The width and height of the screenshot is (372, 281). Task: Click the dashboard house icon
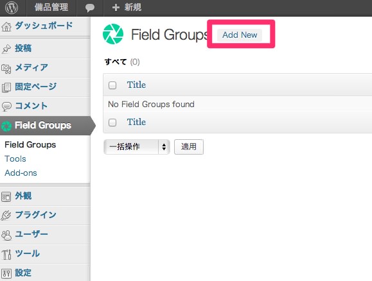[x=6, y=26]
